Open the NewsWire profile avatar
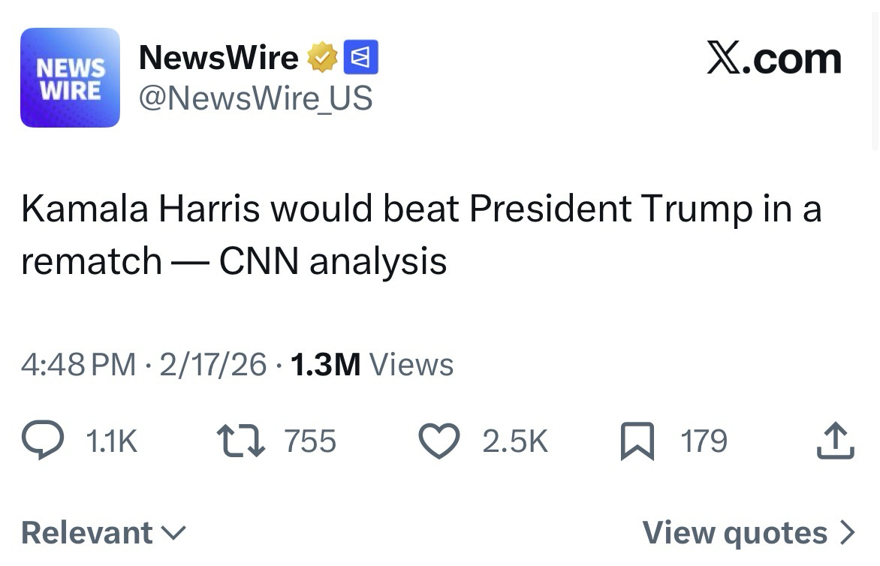This screenshot has height=566, width=880. click(x=70, y=78)
